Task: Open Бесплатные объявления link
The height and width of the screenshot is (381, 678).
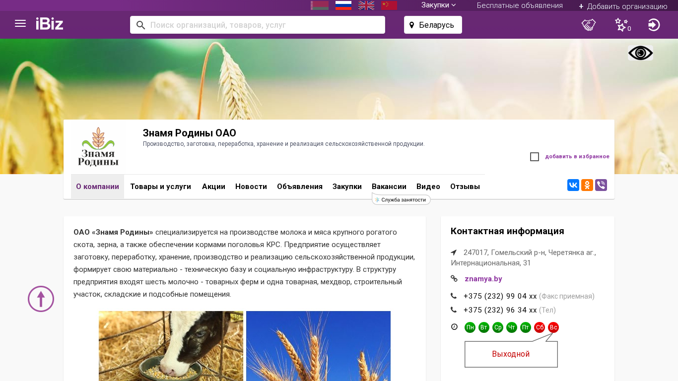Action: (x=520, y=5)
